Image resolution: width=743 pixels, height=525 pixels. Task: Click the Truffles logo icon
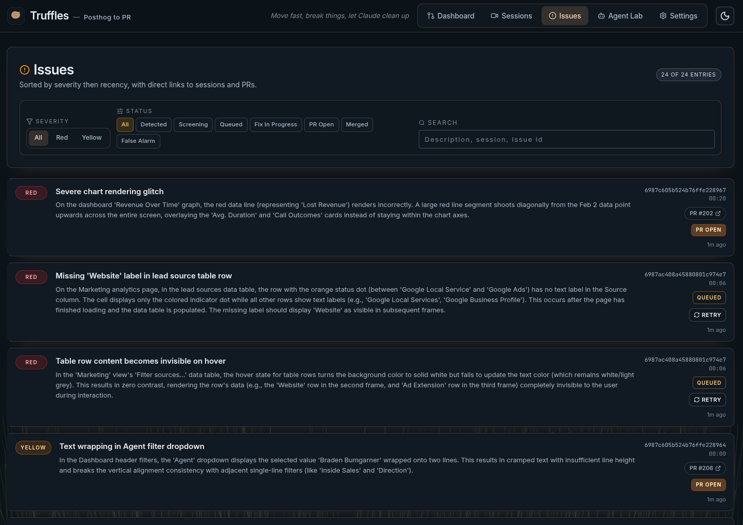[x=16, y=15]
